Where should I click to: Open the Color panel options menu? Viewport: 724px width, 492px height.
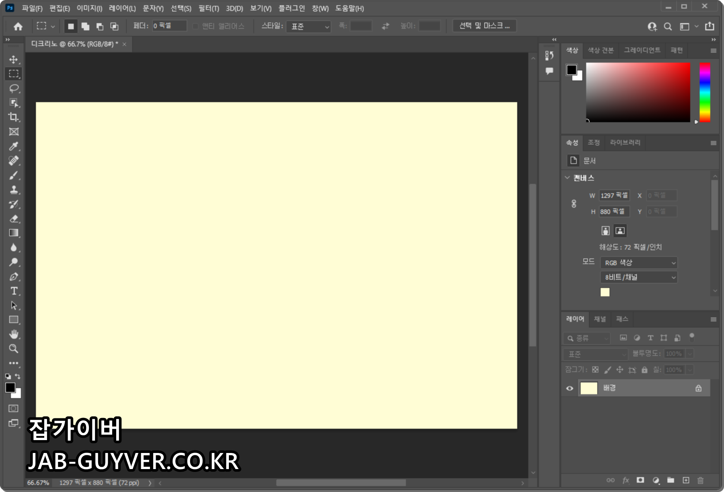tap(714, 51)
